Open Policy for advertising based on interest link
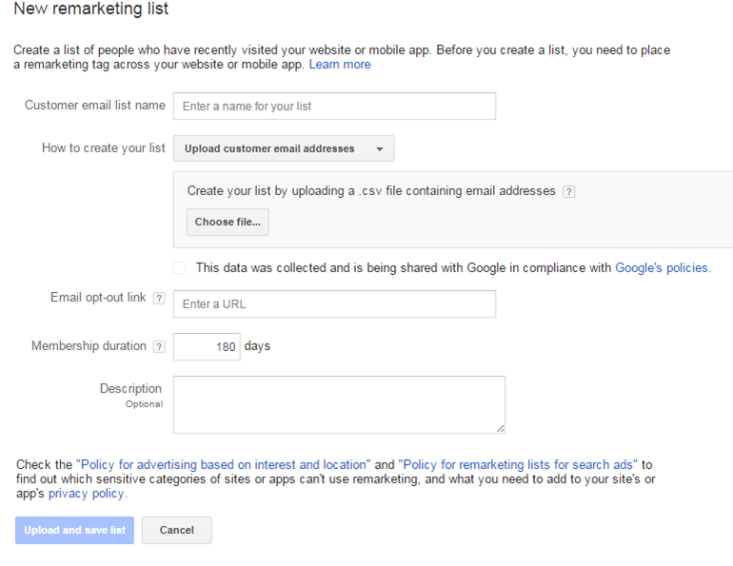The height and width of the screenshot is (566, 733). [x=223, y=465]
